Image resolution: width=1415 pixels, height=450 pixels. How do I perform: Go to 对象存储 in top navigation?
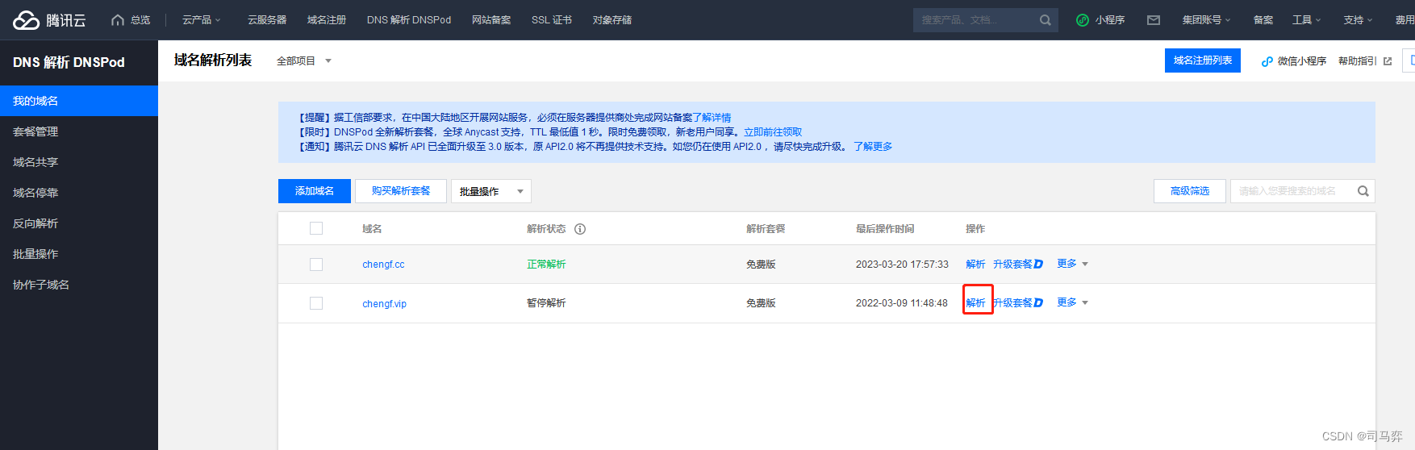click(x=612, y=20)
